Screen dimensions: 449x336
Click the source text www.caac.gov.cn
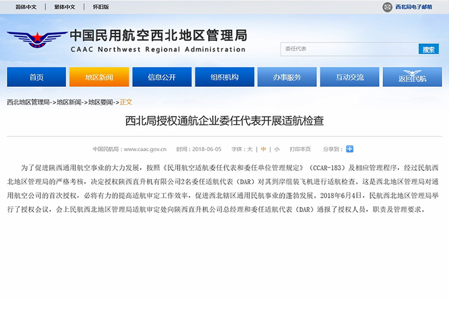145,149
